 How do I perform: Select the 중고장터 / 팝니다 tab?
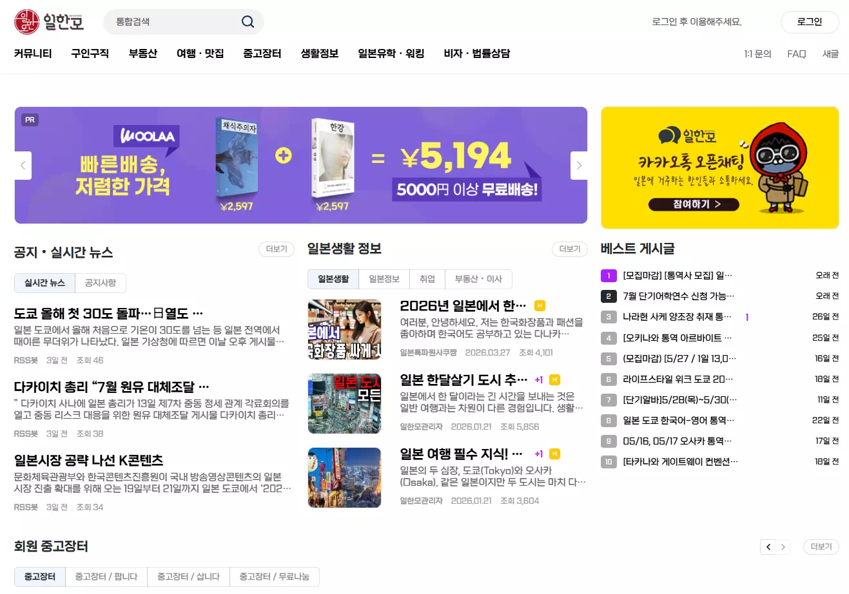click(x=106, y=577)
